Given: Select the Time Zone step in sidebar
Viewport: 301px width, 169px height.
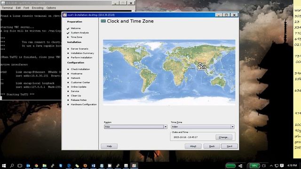Looking at the screenshot, I should pyautogui.click(x=76, y=37).
